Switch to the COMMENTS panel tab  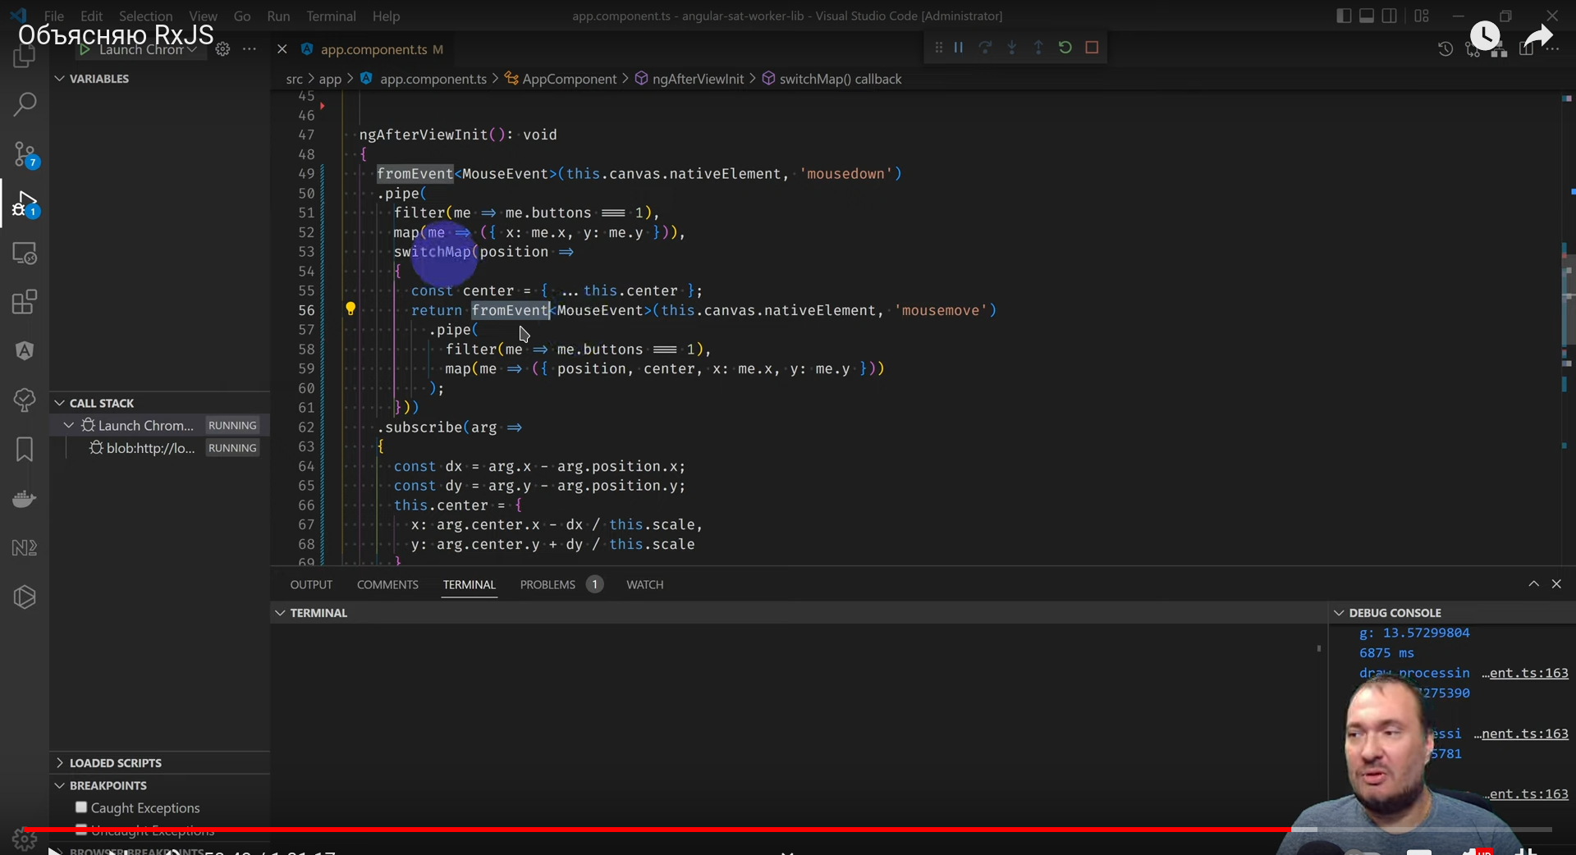pos(387,584)
